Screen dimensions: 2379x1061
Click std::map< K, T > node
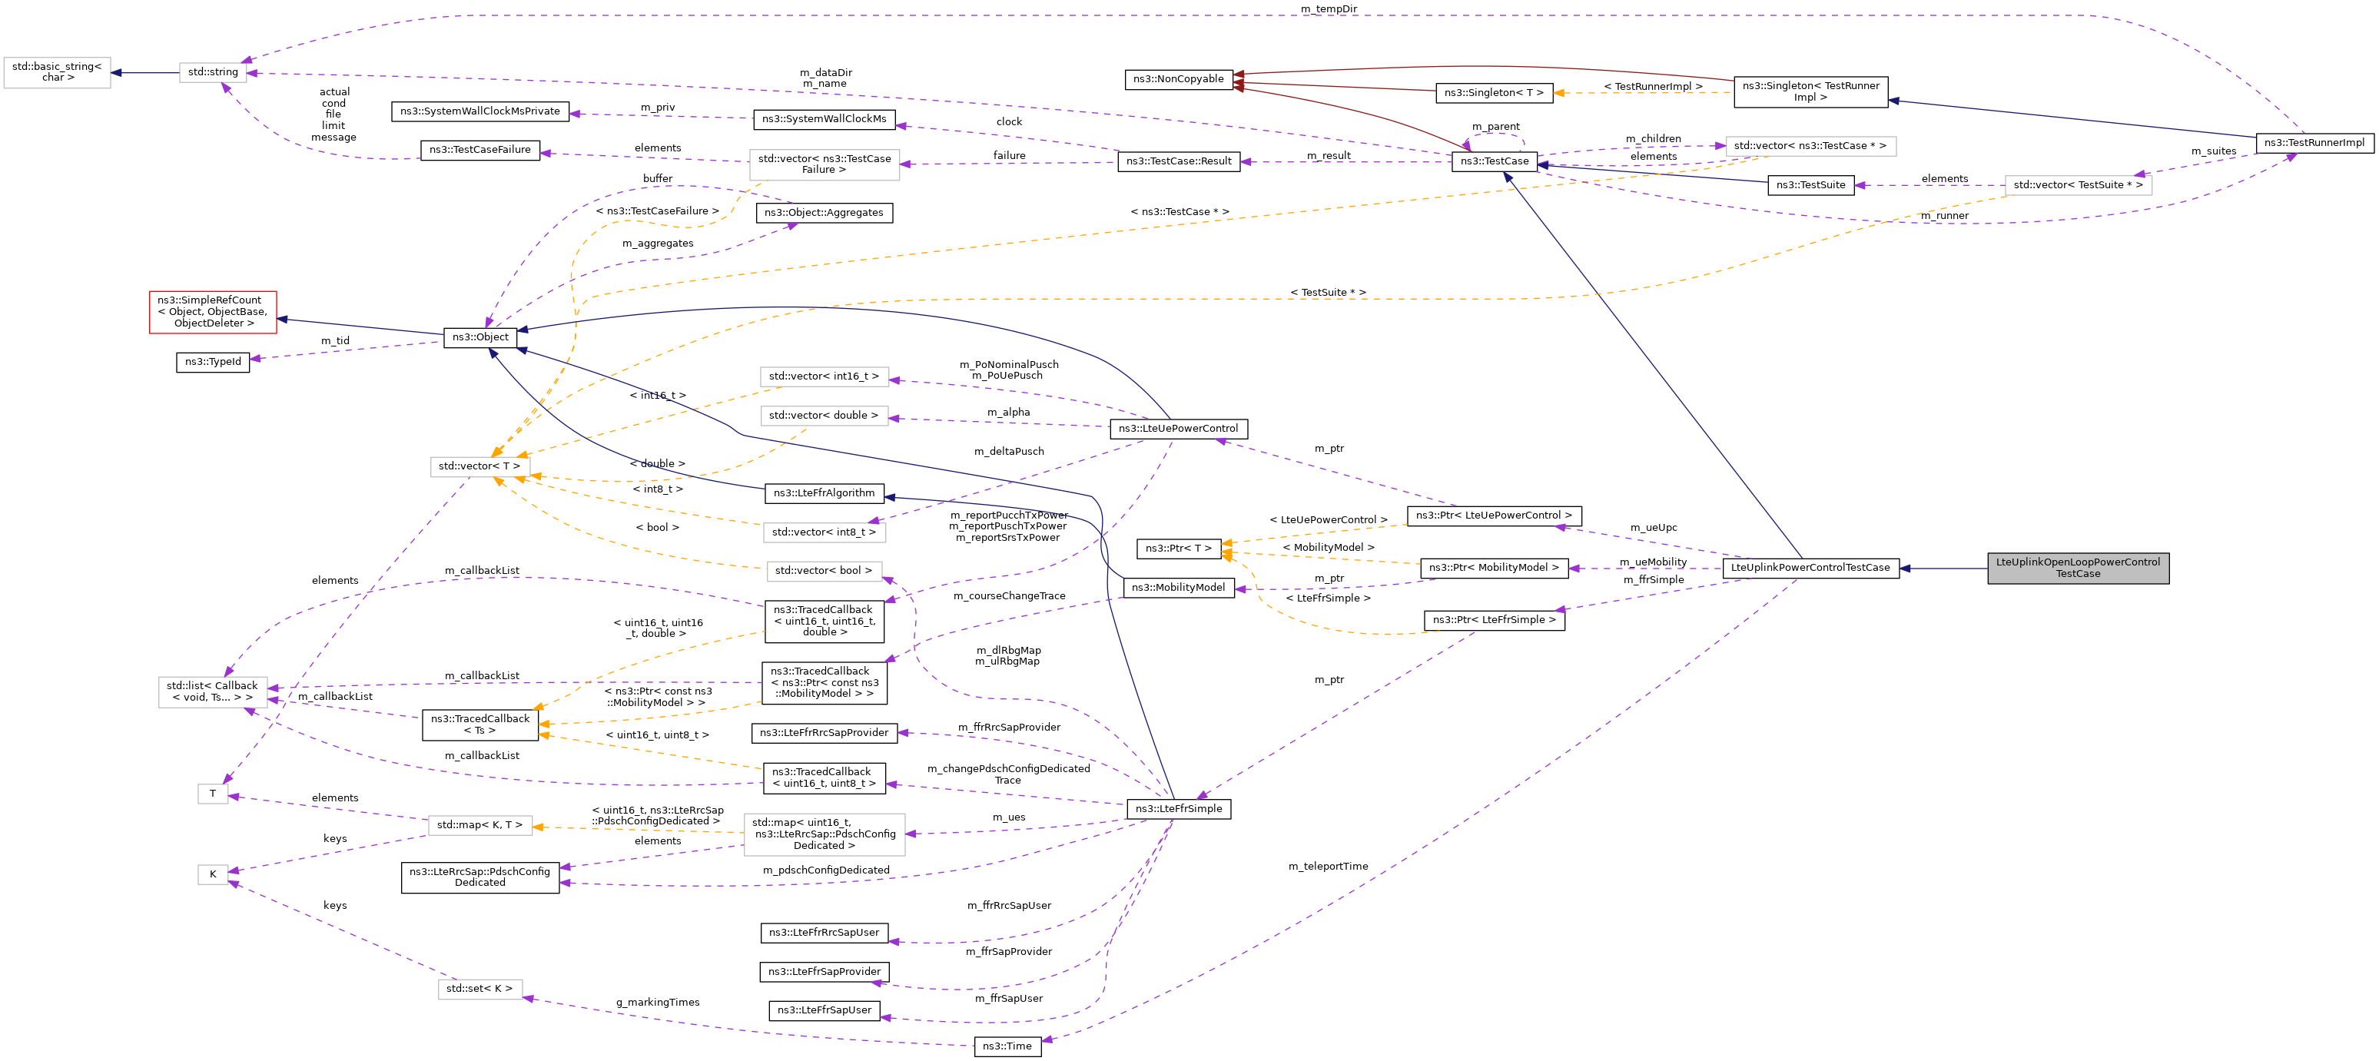pos(480,826)
